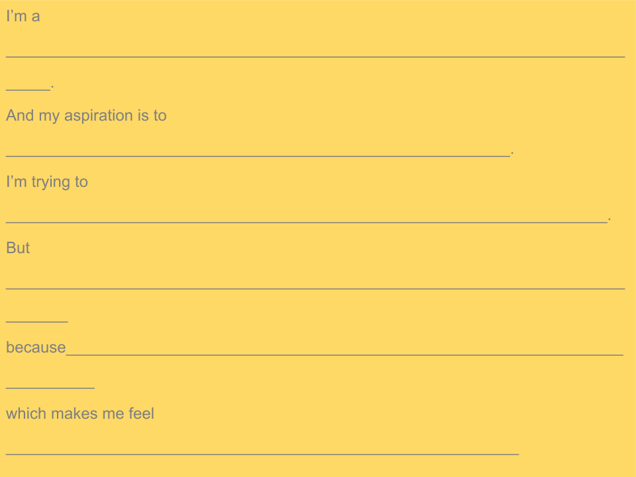The image size is (636, 477).
Task: Select the "And my aspiration is to" text
Action: click(86, 116)
